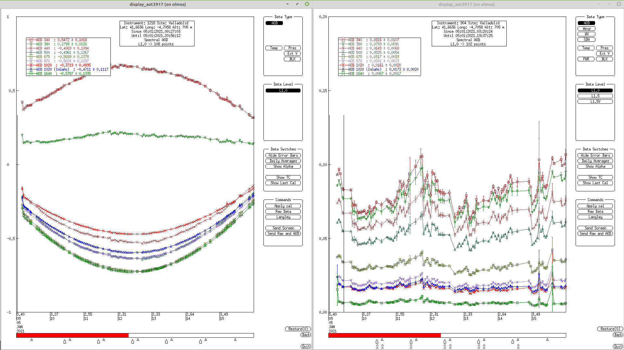The image size is (624, 350).
Task: Click Send Screen in right window
Action: 595,228
